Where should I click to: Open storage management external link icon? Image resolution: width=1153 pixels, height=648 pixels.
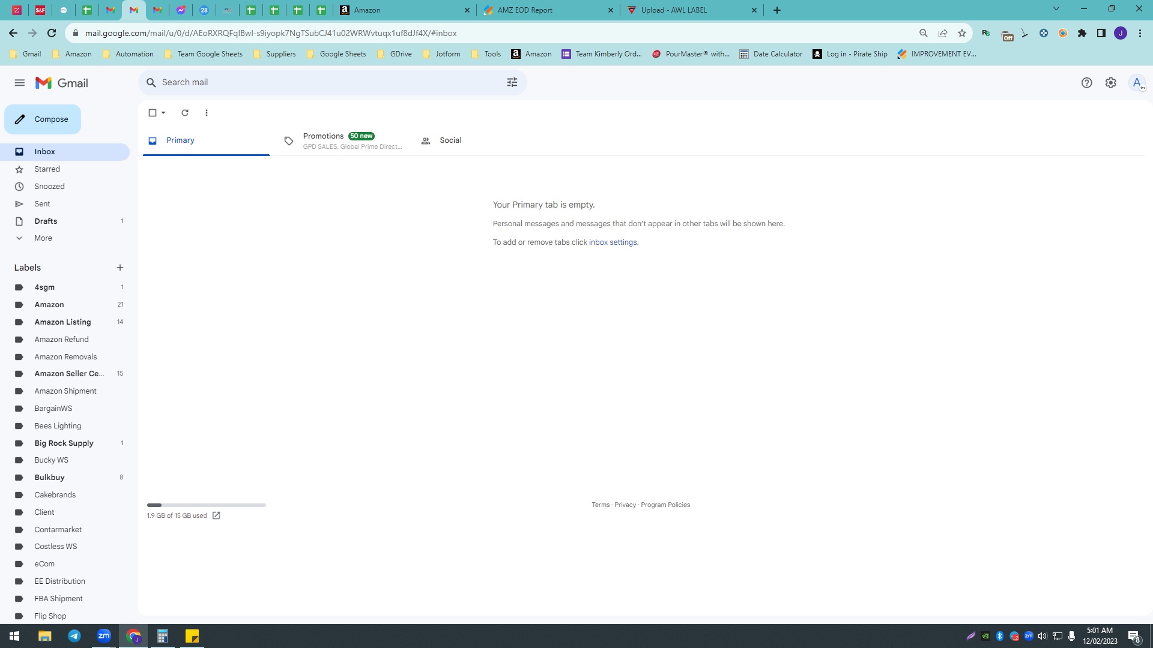pyautogui.click(x=216, y=516)
